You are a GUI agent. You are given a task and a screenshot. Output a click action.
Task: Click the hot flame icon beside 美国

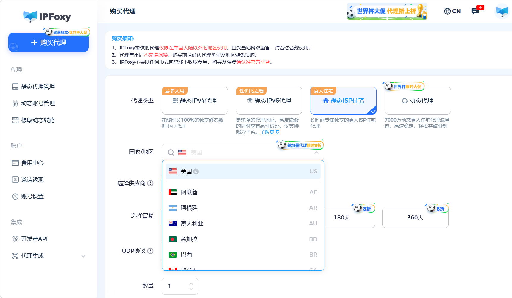[x=196, y=171]
